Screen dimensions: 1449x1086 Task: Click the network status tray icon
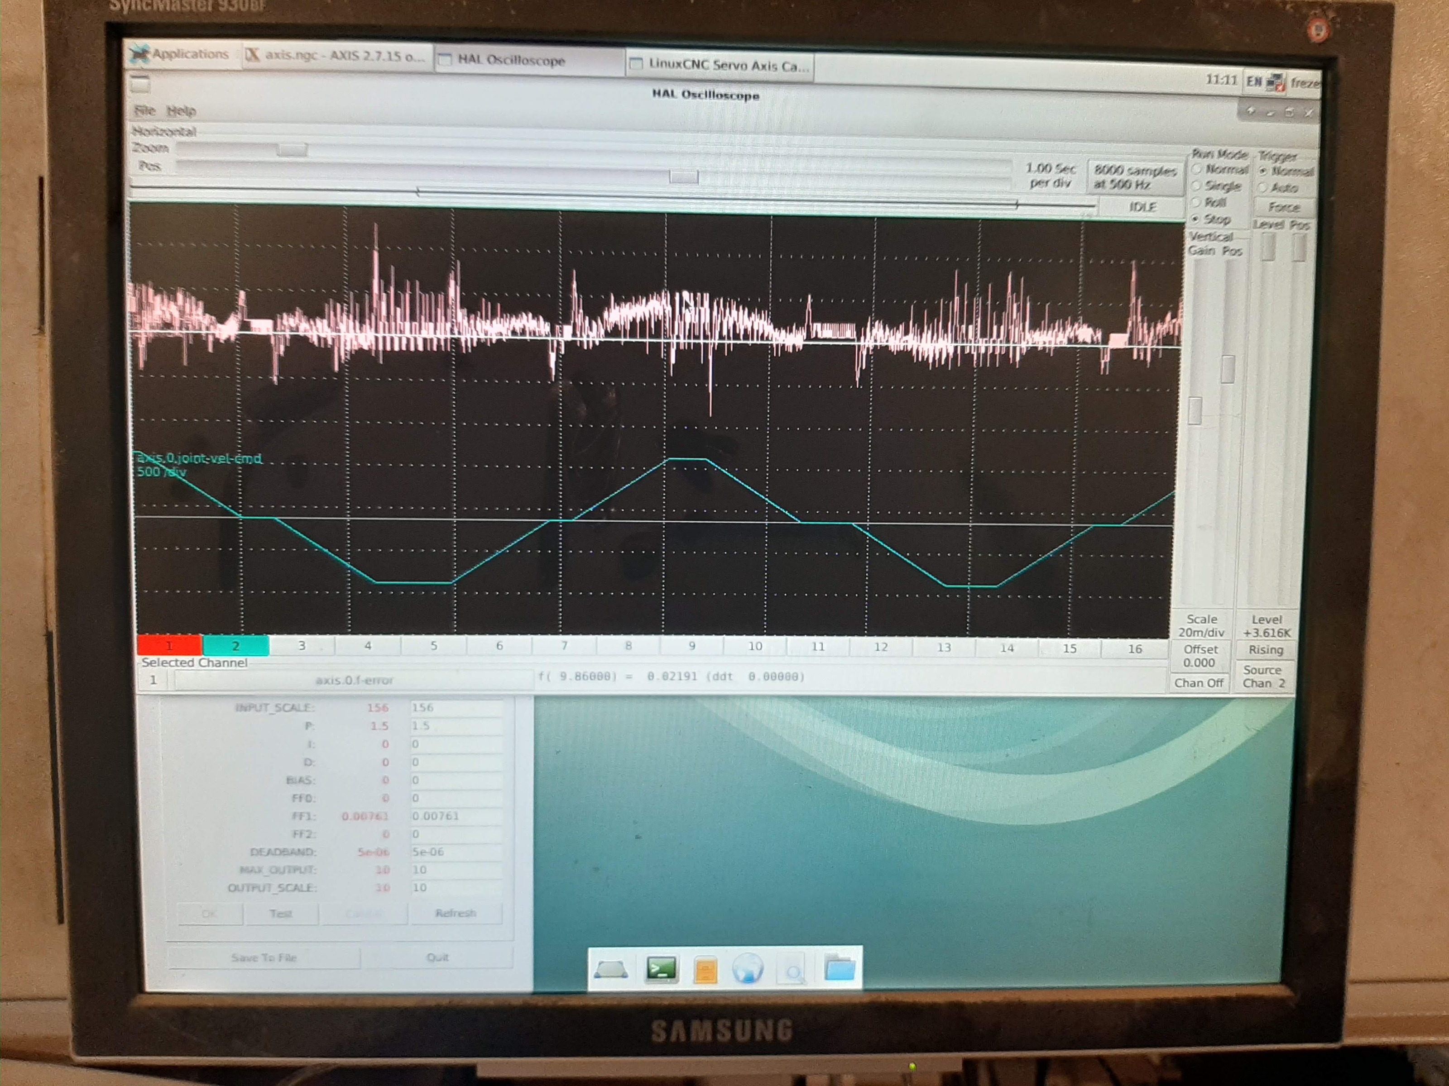coord(1276,82)
